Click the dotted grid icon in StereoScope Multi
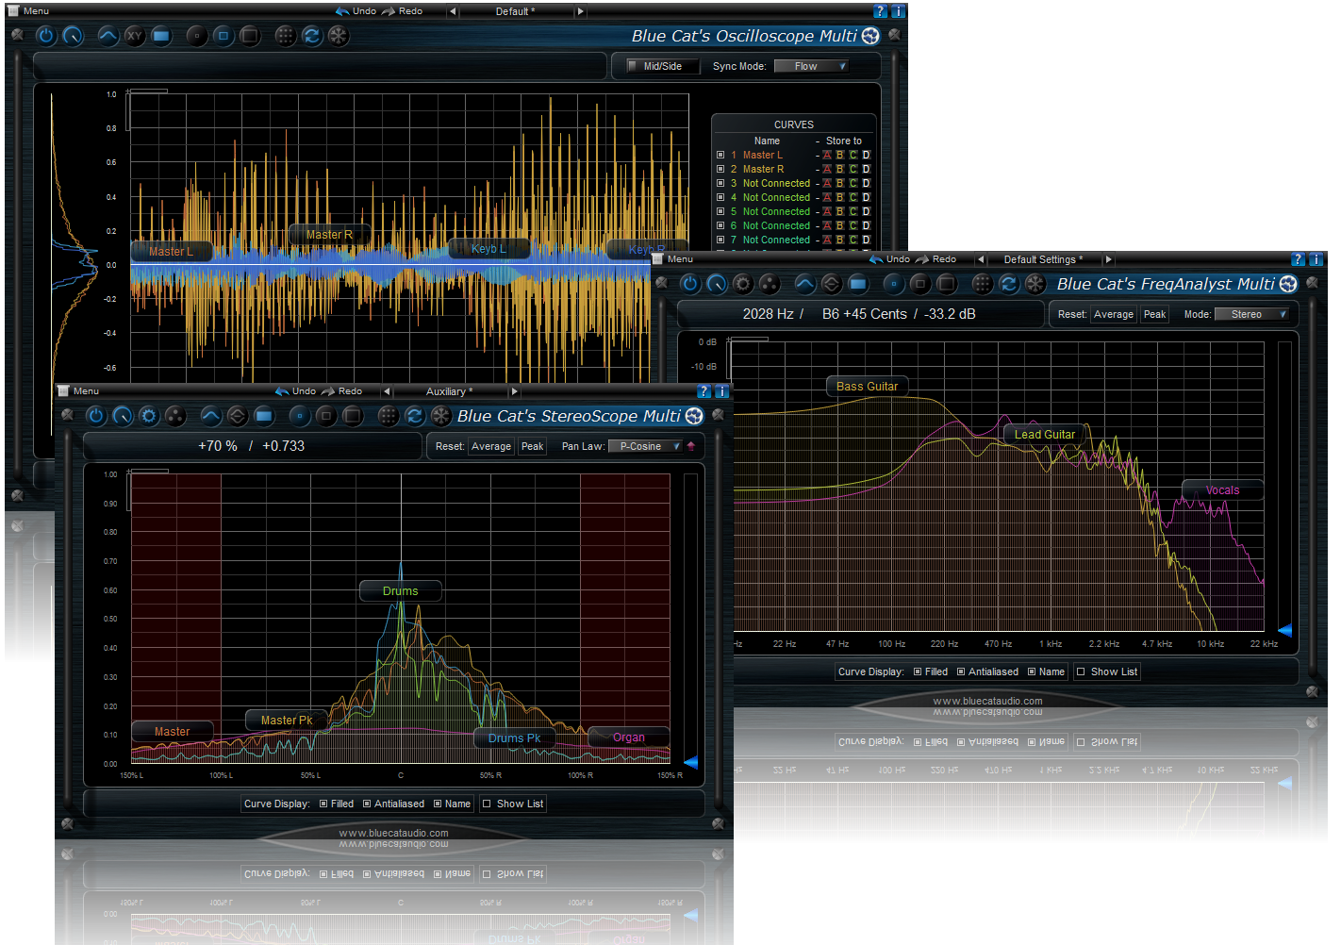1341x945 pixels. tap(389, 416)
